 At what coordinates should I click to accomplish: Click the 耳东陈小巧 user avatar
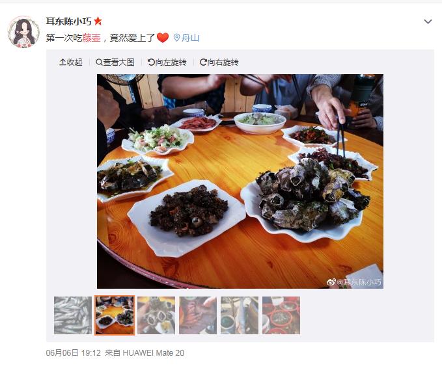tap(23, 32)
